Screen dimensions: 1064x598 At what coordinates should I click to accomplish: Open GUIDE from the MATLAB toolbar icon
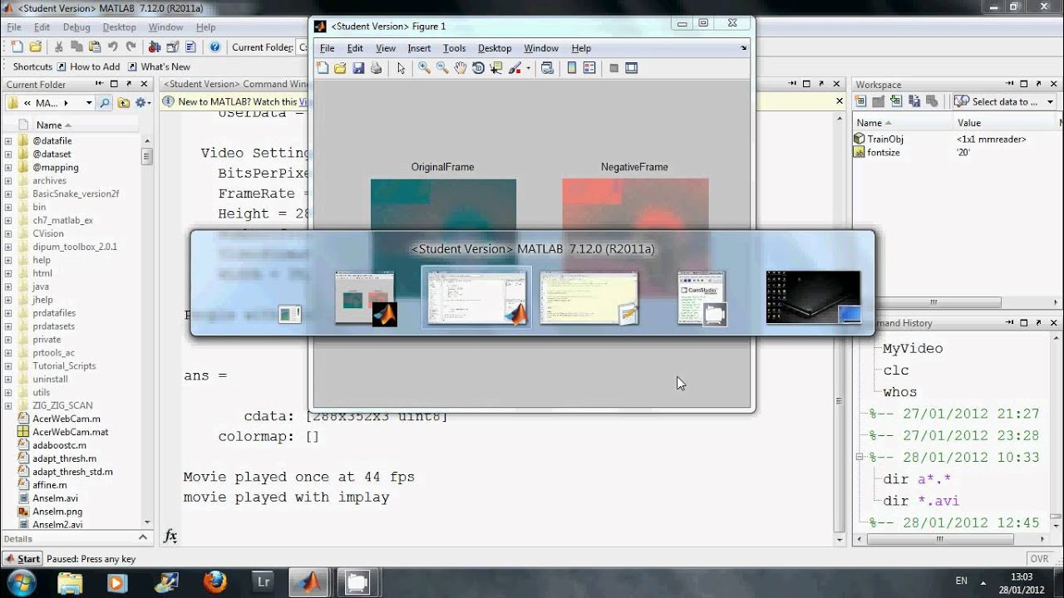[173, 47]
